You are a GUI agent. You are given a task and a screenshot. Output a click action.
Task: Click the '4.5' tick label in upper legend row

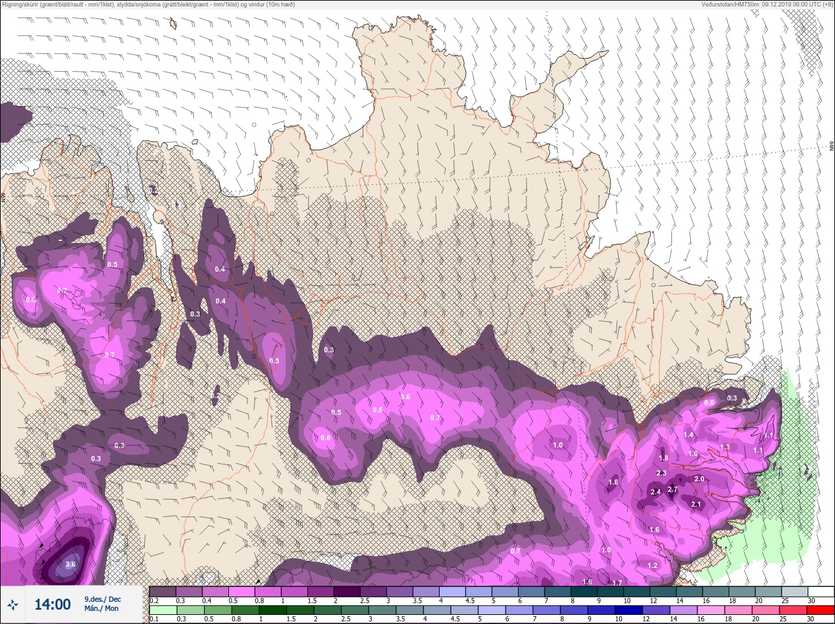click(x=470, y=601)
